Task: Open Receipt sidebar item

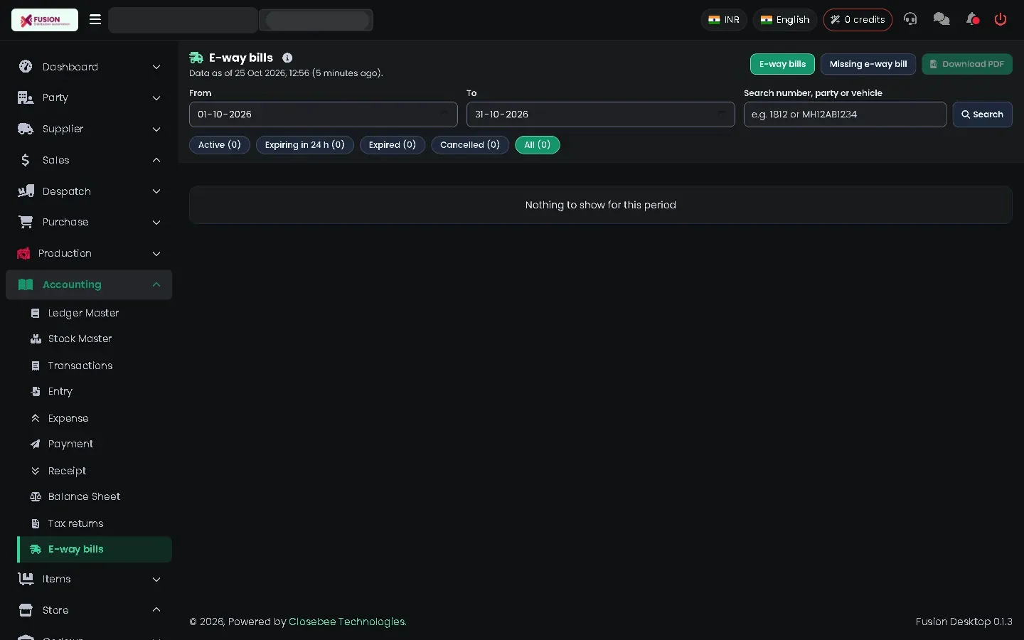Action: point(95,471)
